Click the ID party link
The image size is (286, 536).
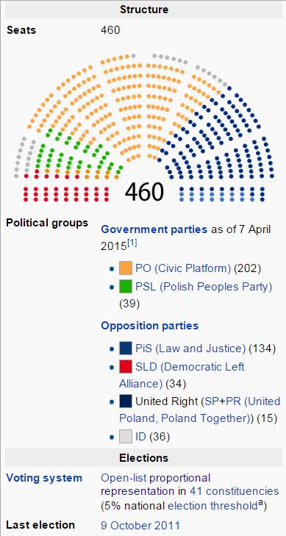coord(140,437)
